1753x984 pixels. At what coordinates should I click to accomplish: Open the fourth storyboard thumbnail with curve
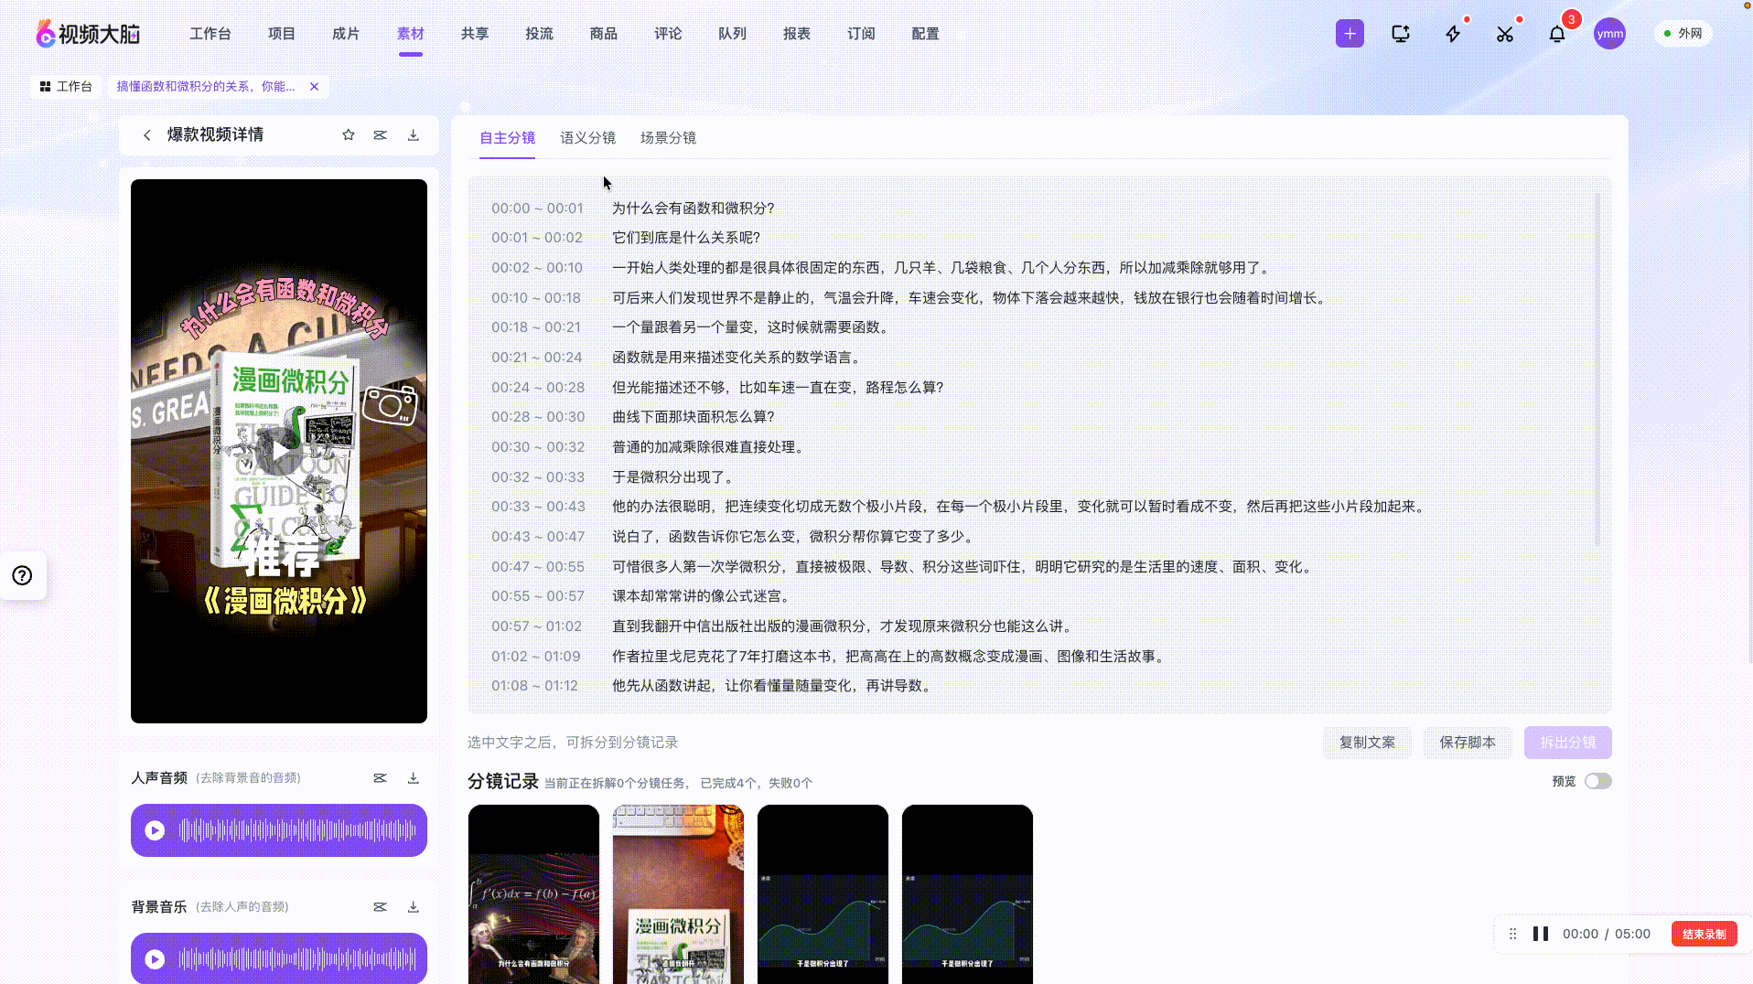(967, 894)
